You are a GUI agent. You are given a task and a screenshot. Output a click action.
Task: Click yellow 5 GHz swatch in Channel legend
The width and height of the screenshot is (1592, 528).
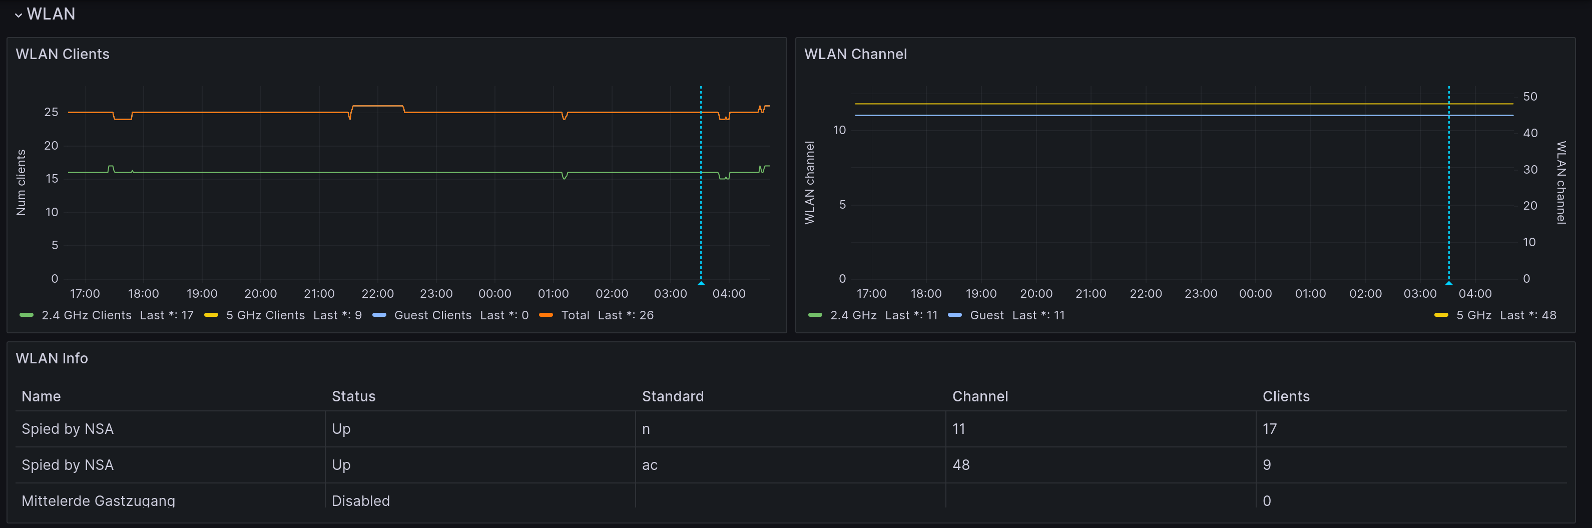pyautogui.click(x=1441, y=315)
